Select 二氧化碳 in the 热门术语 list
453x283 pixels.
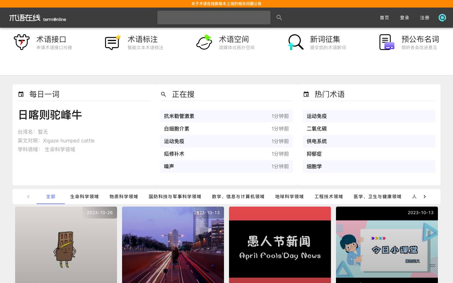click(316, 129)
